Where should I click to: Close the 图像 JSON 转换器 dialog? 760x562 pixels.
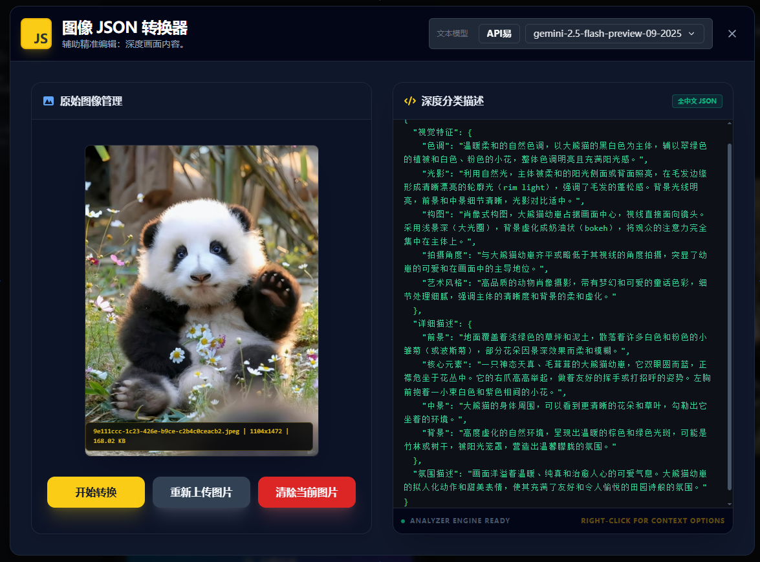[x=732, y=34]
